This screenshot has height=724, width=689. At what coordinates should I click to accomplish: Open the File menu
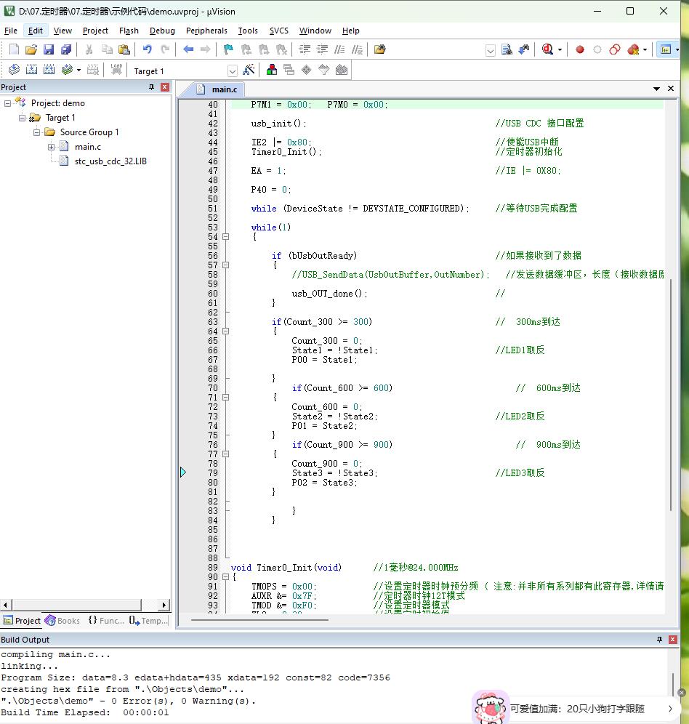click(x=11, y=31)
